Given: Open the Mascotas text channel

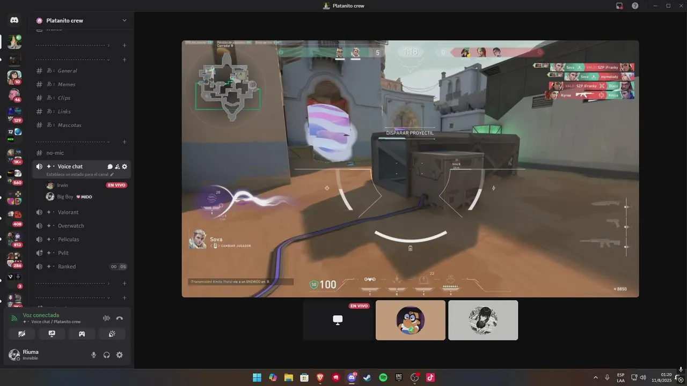Looking at the screenshot, I should [x=82, y=125].
